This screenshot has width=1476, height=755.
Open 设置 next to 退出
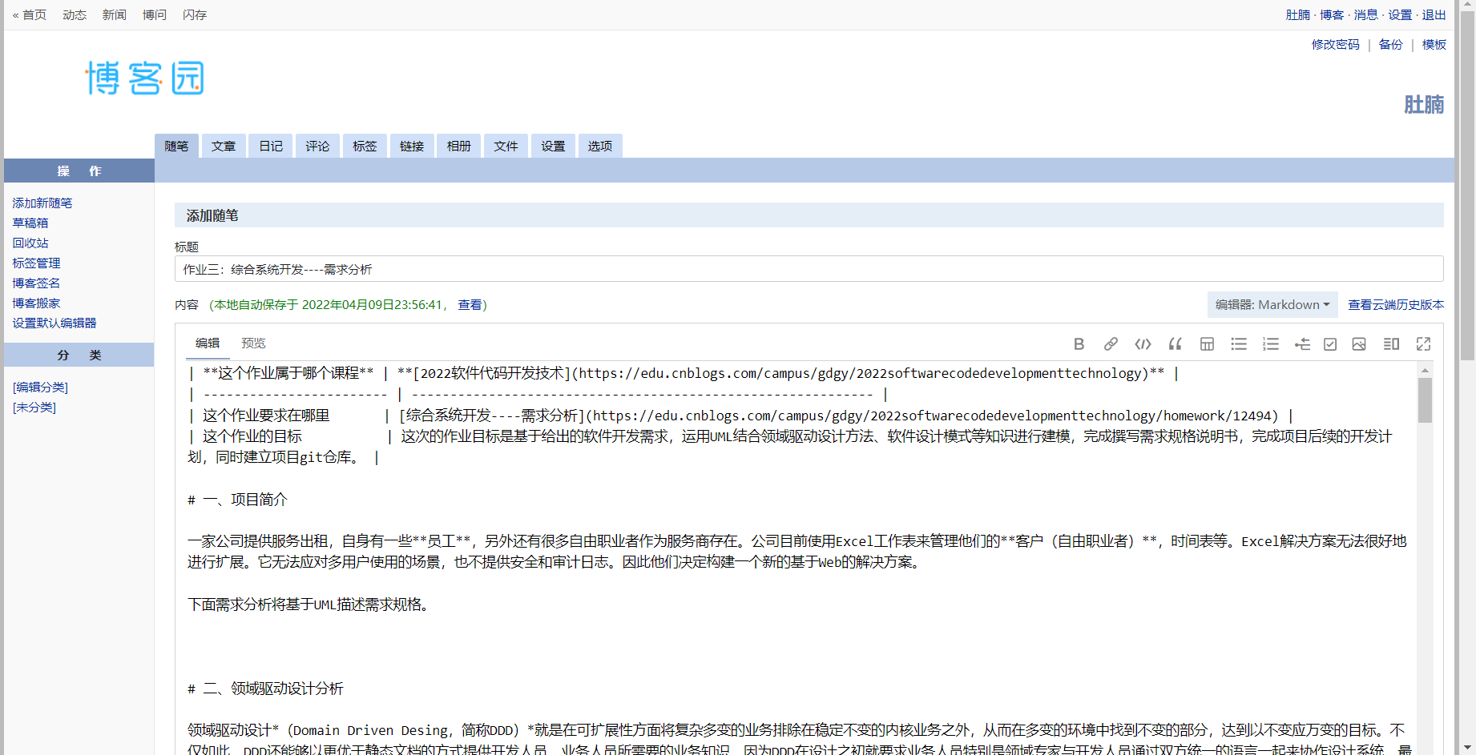1401,15
